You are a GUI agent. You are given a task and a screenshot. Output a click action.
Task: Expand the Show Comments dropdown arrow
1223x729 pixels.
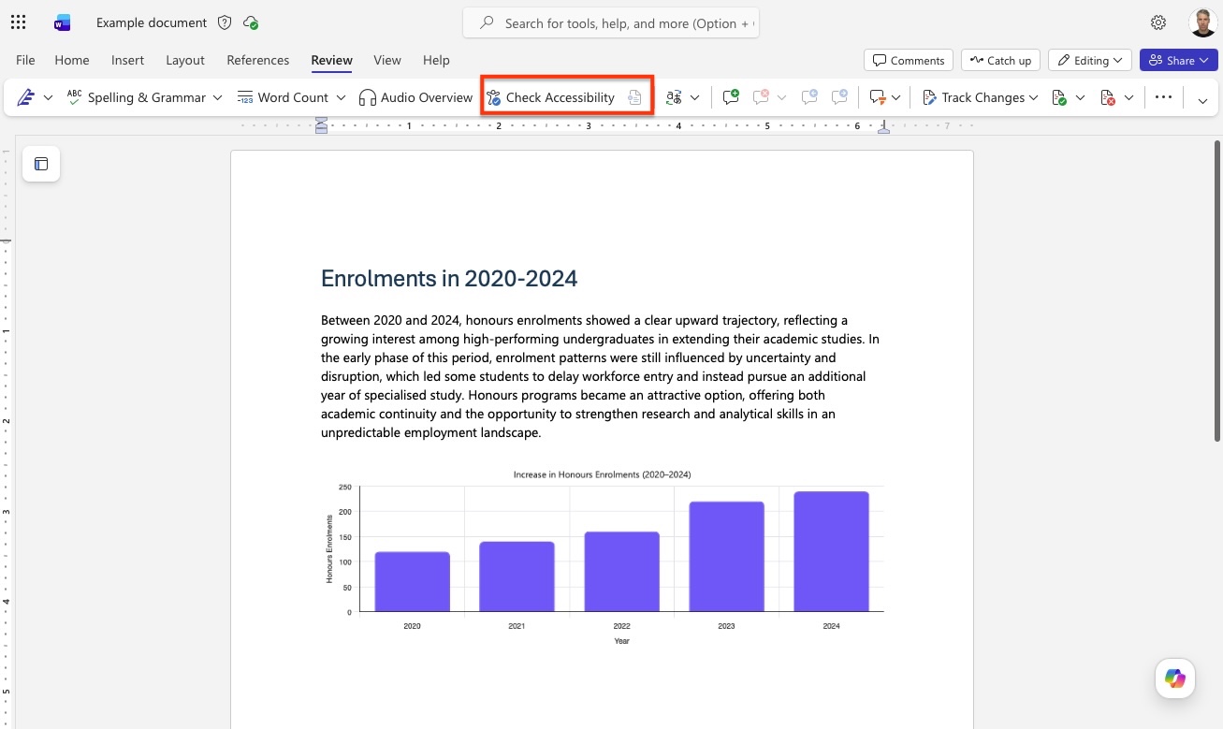click(x=896, y=97)
